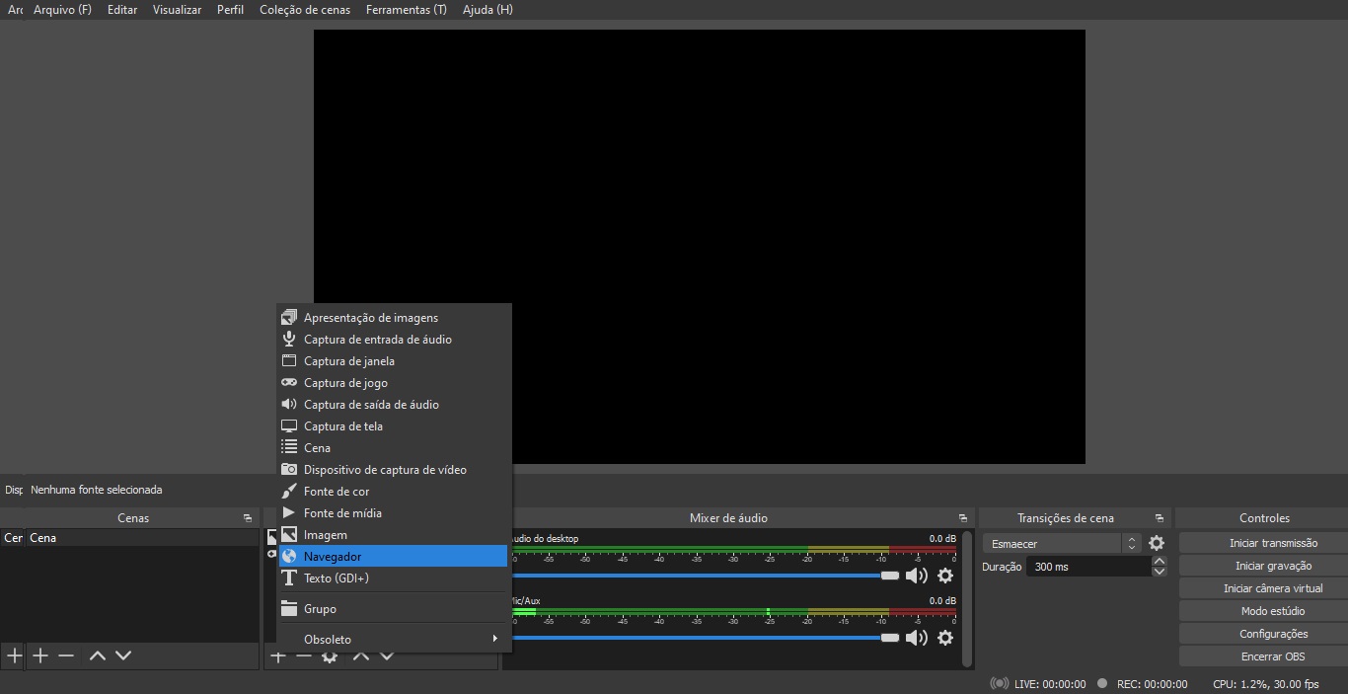
Task: Click Iniciar transmissão button
Action: pyautogui.click(x=1272, y=543)
